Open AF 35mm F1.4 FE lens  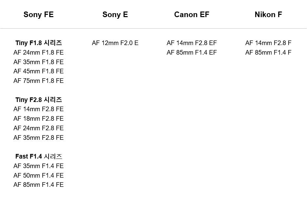point(38,166)
